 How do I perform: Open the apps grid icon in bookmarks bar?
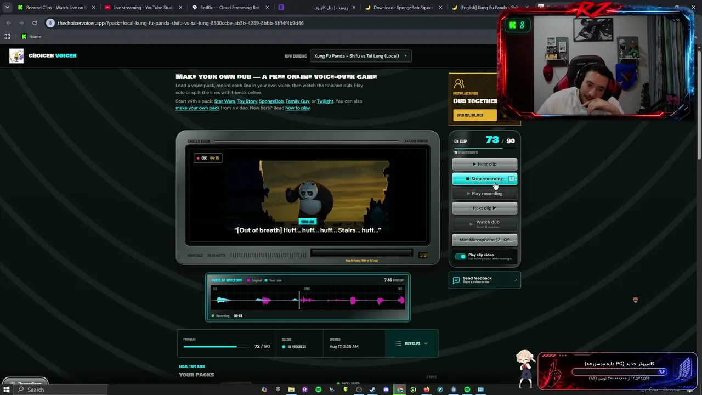click(x=7, y=36)
